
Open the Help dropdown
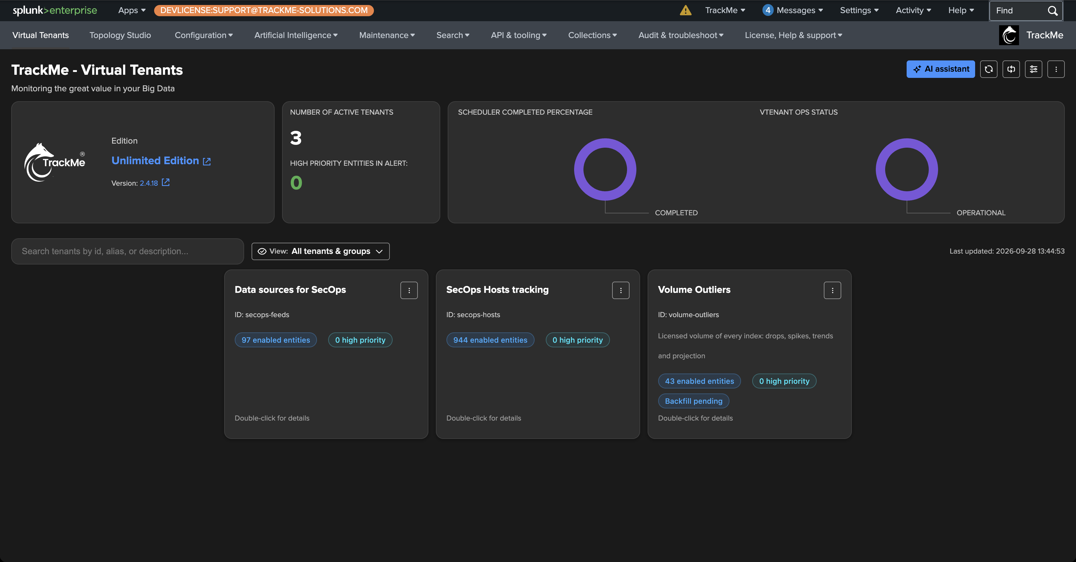pos(961,11)
